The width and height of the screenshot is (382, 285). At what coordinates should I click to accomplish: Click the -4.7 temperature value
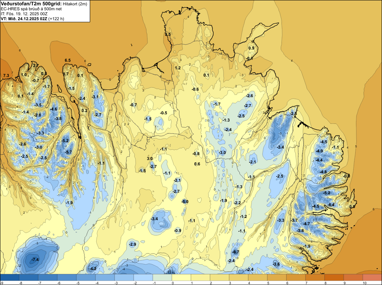click(x=306, y=224)
